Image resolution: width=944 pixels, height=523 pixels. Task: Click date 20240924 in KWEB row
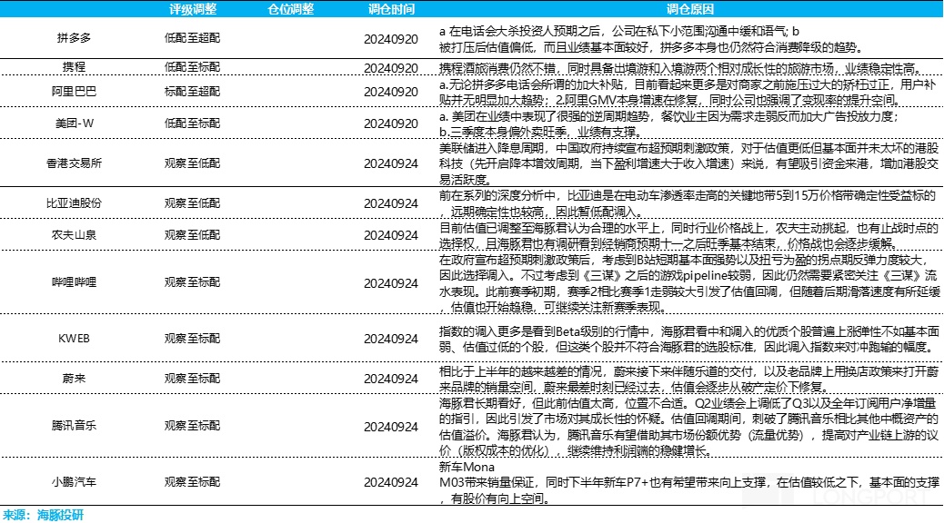(391, 339)
